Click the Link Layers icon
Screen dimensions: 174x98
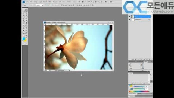pyautogui.click(x=133, y=59)
